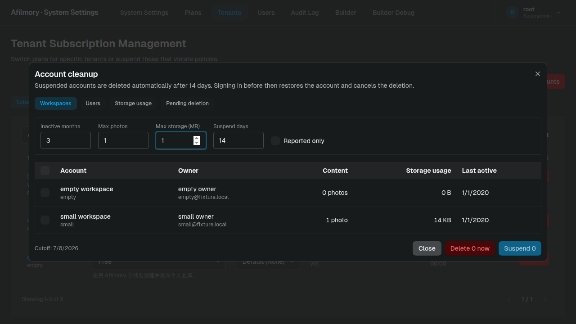Select the small workspace row checkbox
The width and height of the screenshot is (576, 324).
coord(45,220)
